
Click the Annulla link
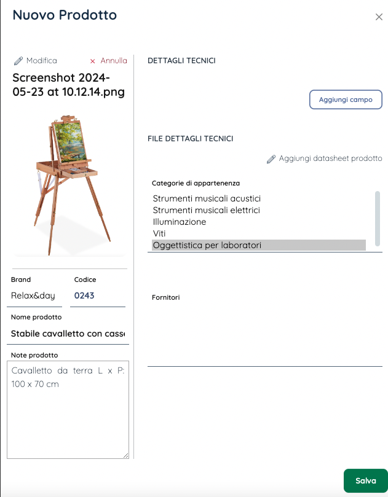113,61
